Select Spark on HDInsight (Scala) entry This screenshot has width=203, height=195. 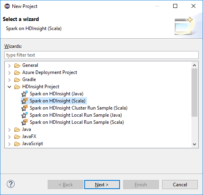(58, 101)
